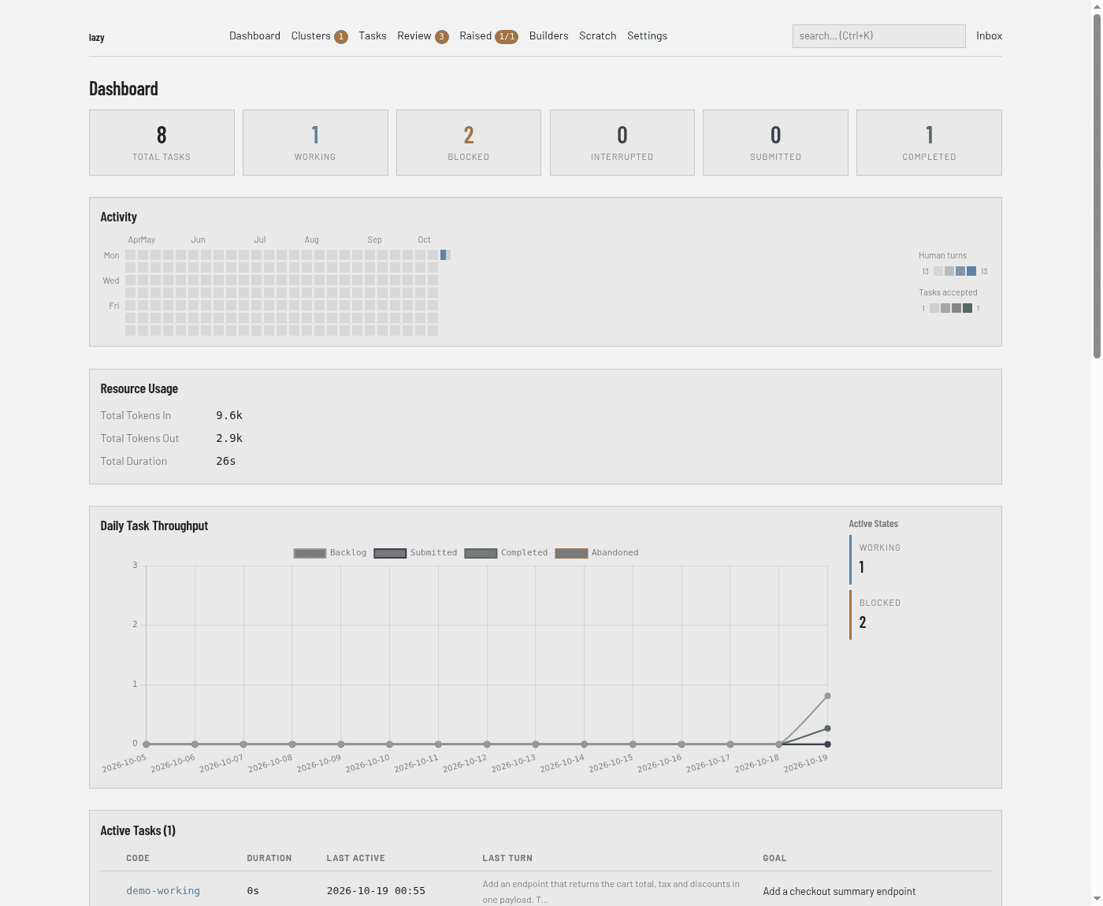Click the goal "Add a checkout summary endpoint"
1103x906 pixels.
coord(839,892)
